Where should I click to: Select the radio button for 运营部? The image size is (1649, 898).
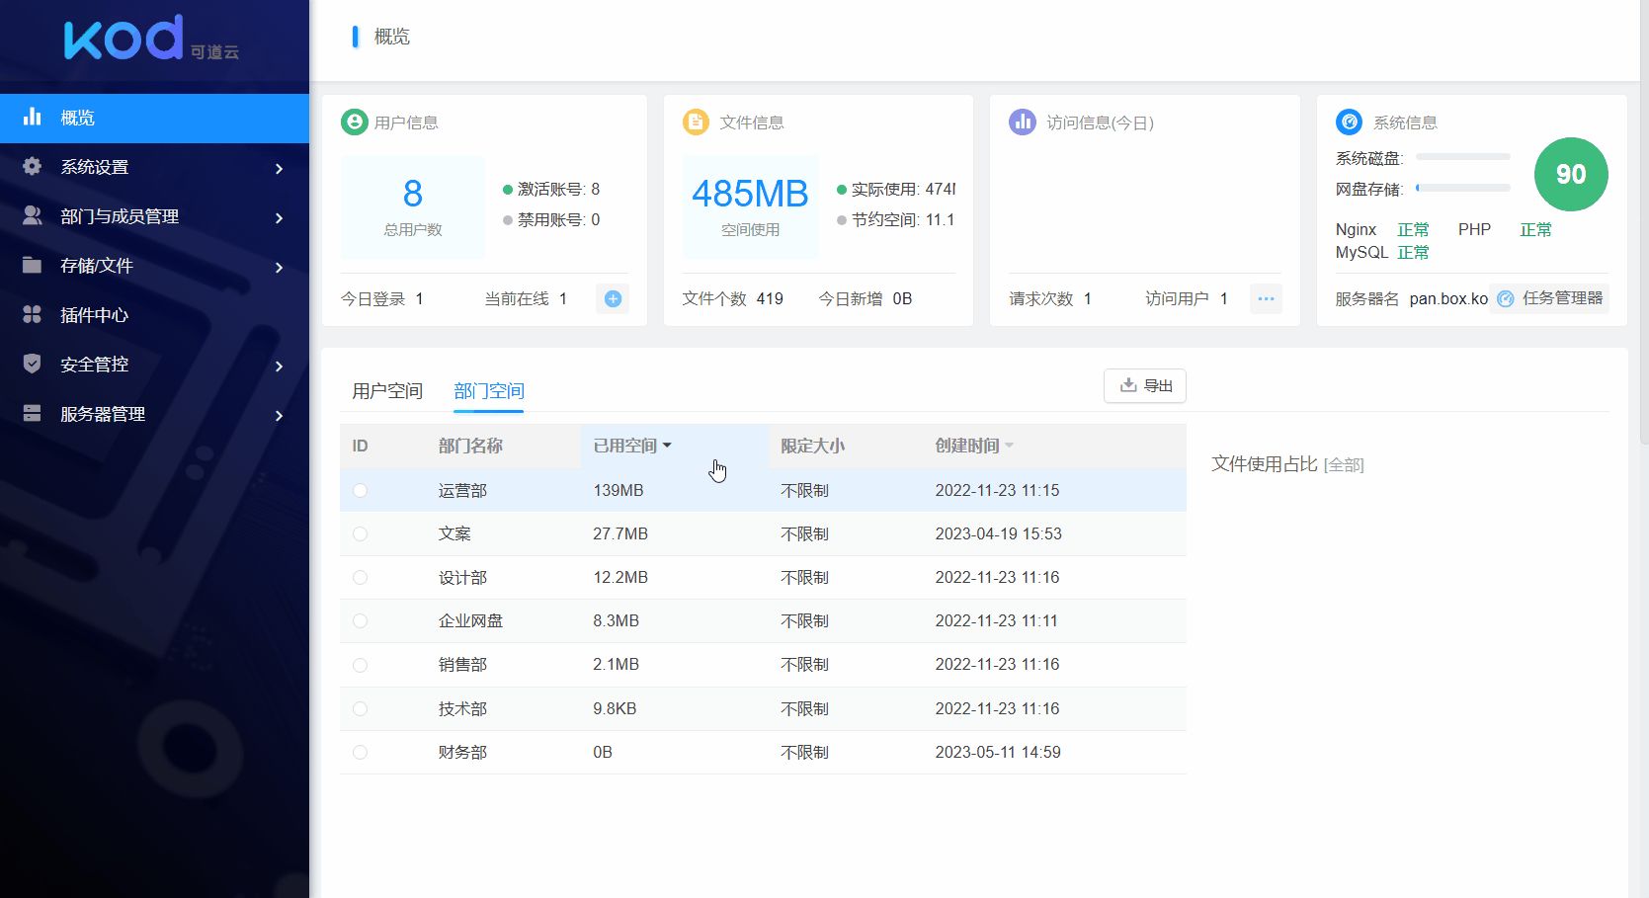click(x=360, y=490)
